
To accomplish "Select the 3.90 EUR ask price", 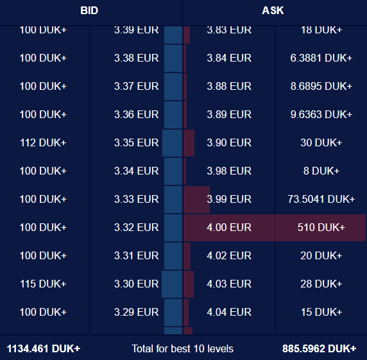I will pos(229,143).
